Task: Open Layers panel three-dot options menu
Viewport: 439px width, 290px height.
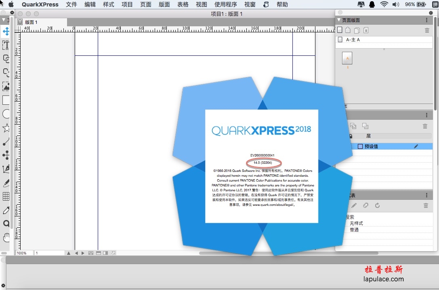Action: [x=426, y=115]
